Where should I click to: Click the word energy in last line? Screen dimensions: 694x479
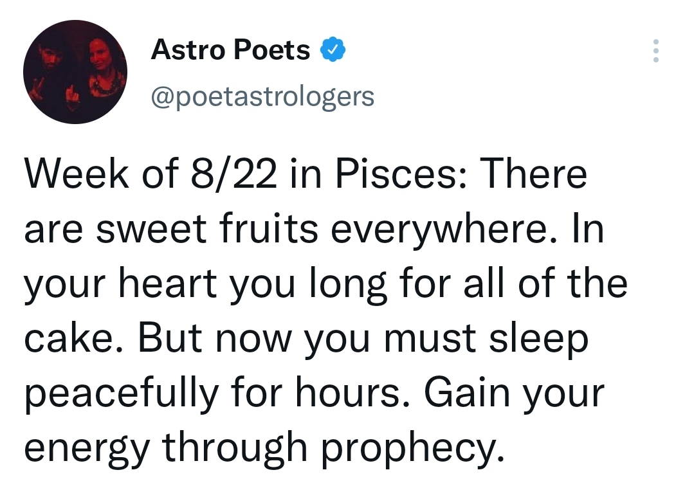pyautogui.click(x=87, y=448)
